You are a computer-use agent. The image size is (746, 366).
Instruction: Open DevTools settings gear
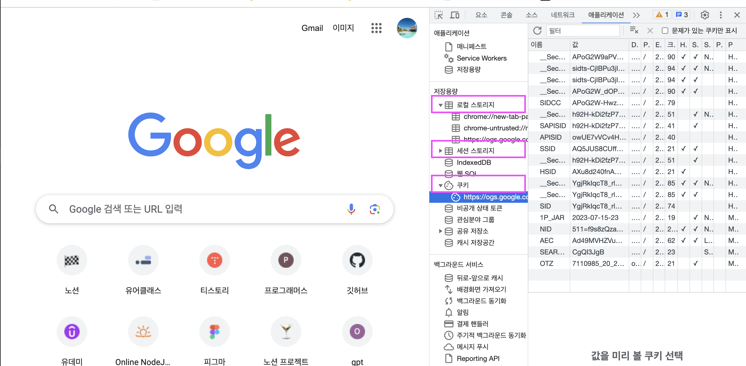tap(705, 15)
